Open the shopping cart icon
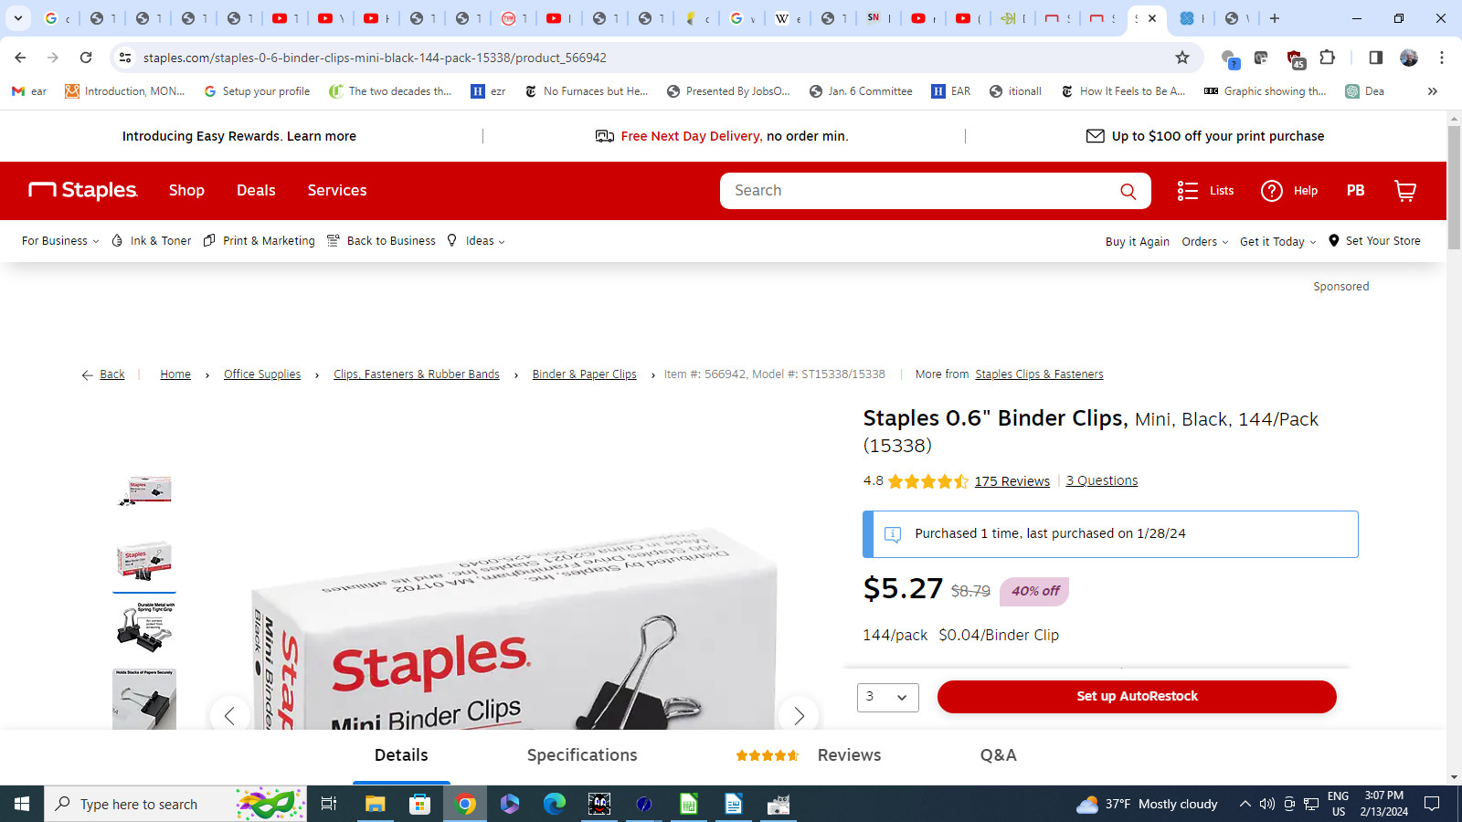The height and width of the screenshot is (822, 1462). [x=1404, y=191]
